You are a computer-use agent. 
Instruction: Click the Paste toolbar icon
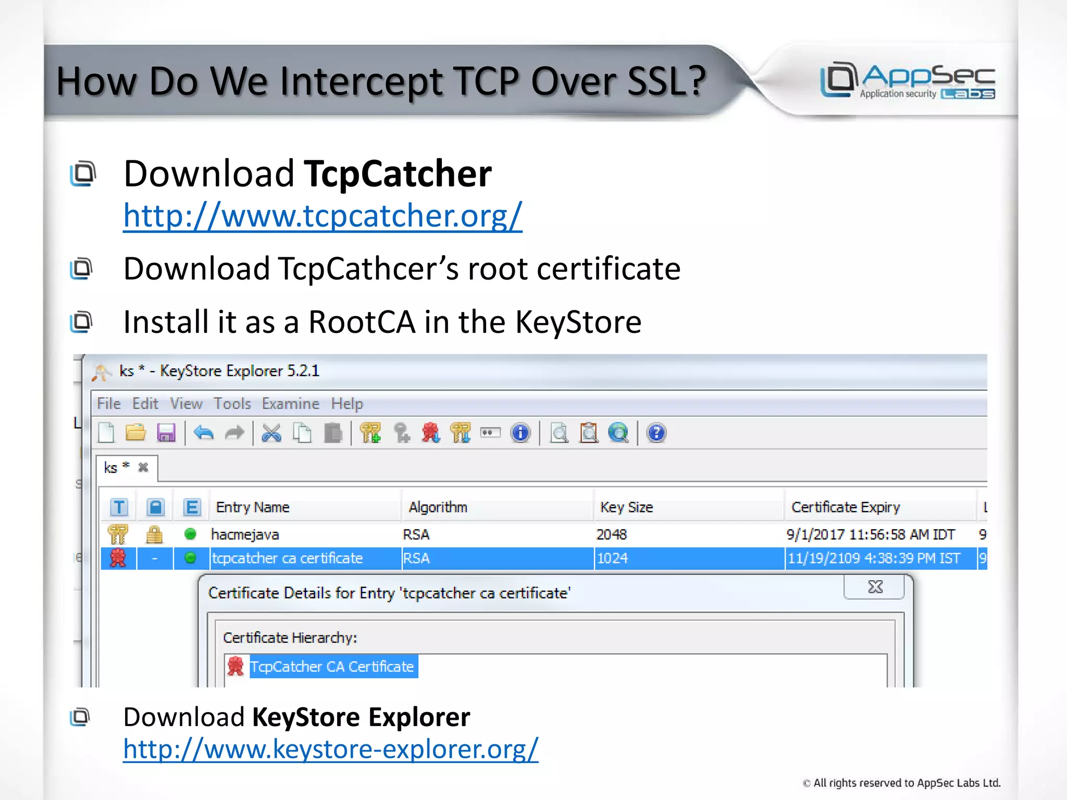(x=333, y=433)
